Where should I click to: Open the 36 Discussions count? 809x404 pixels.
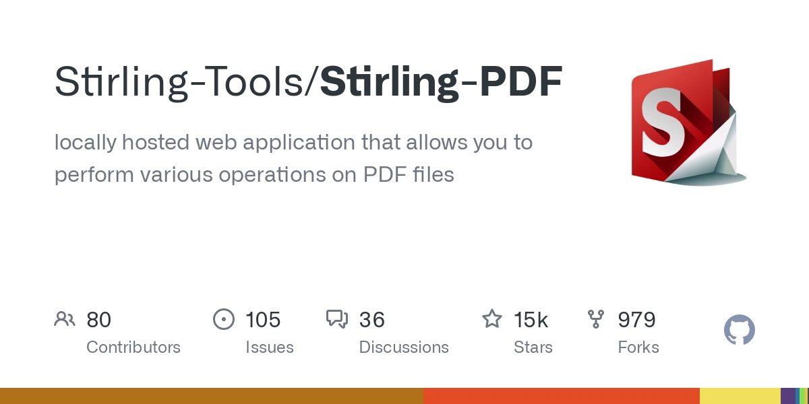[x=371, y=320]
